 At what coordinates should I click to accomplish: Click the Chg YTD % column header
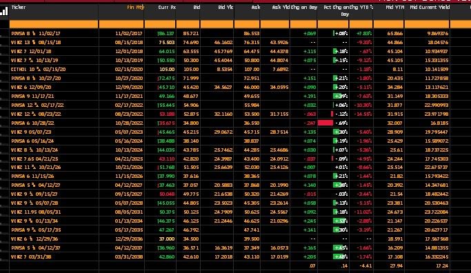(361, 7)
